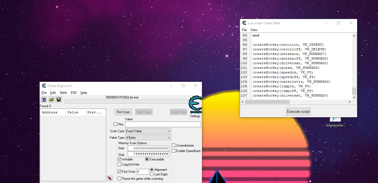The height and width of the screenshot is (183, 378).
Task: Check Pause the game while scanning
Action: point(119,179)
